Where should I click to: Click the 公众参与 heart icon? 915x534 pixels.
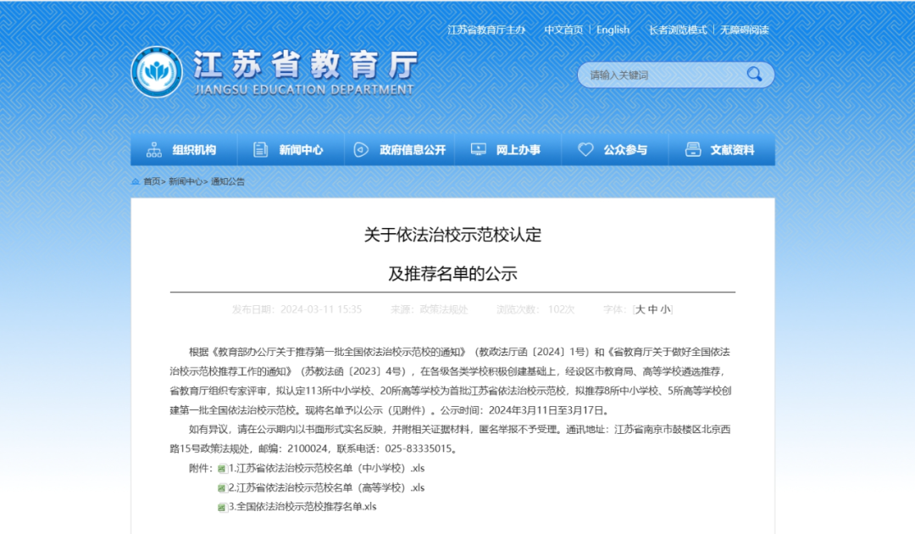(585, 150)
